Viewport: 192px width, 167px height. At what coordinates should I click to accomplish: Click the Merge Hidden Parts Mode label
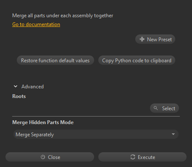[x=43, y=122]
